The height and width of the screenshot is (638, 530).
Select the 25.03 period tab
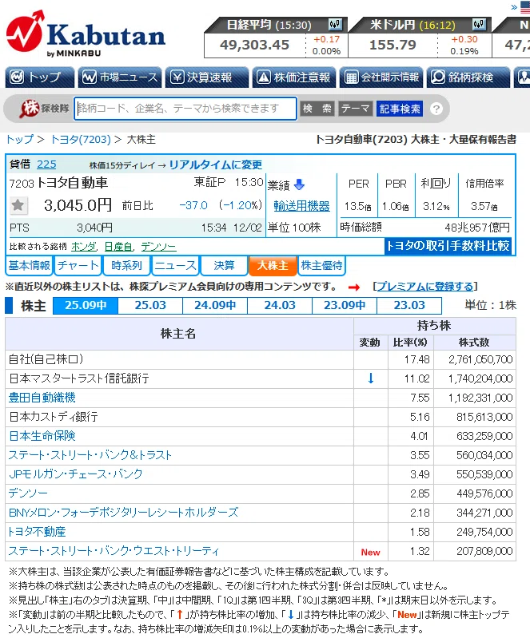tap(150, 305)
